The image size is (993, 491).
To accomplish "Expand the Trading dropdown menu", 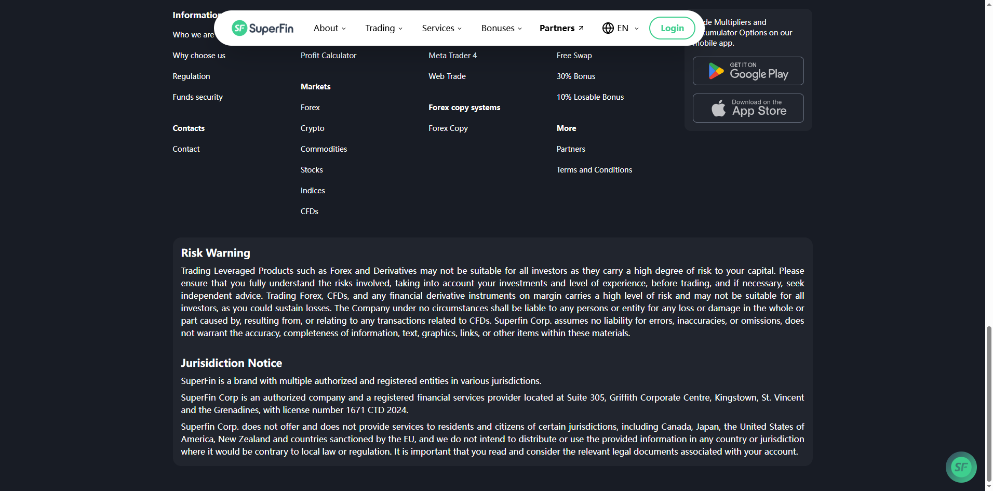I will click(384, 28).
